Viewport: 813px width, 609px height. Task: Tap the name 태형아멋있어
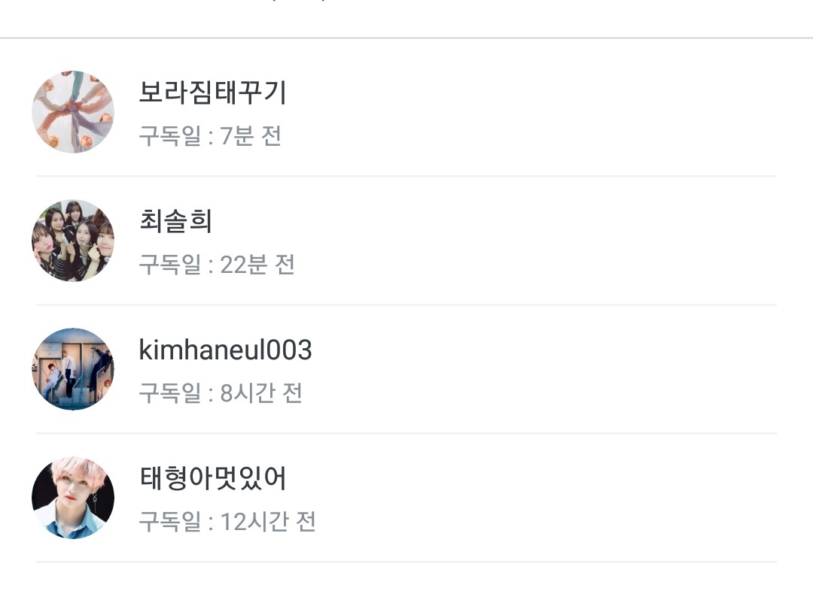tap(213, 478)
